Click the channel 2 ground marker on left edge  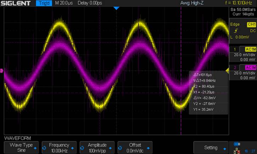point(1,71)
